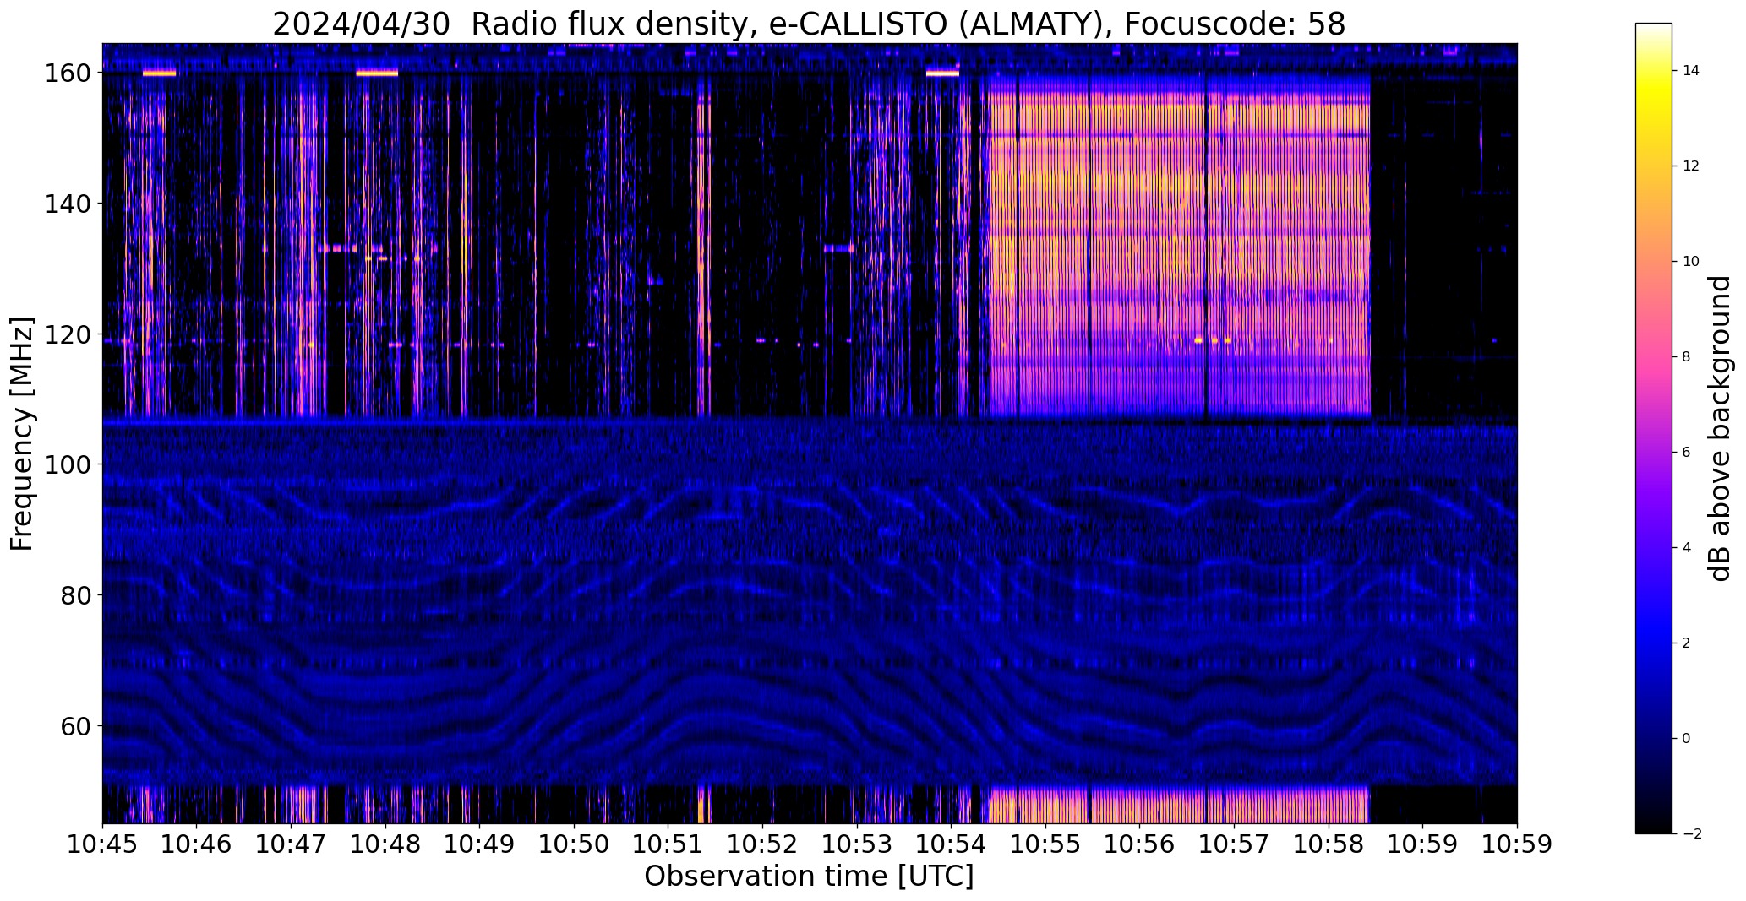Click the plot title mentioning e-CALLISTO (ALMATY)

point(809,24)
